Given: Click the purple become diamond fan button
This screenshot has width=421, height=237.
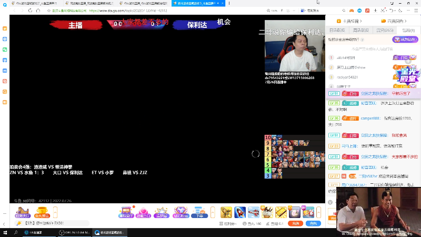Looking at the screenshot, I should coord(405,39).
